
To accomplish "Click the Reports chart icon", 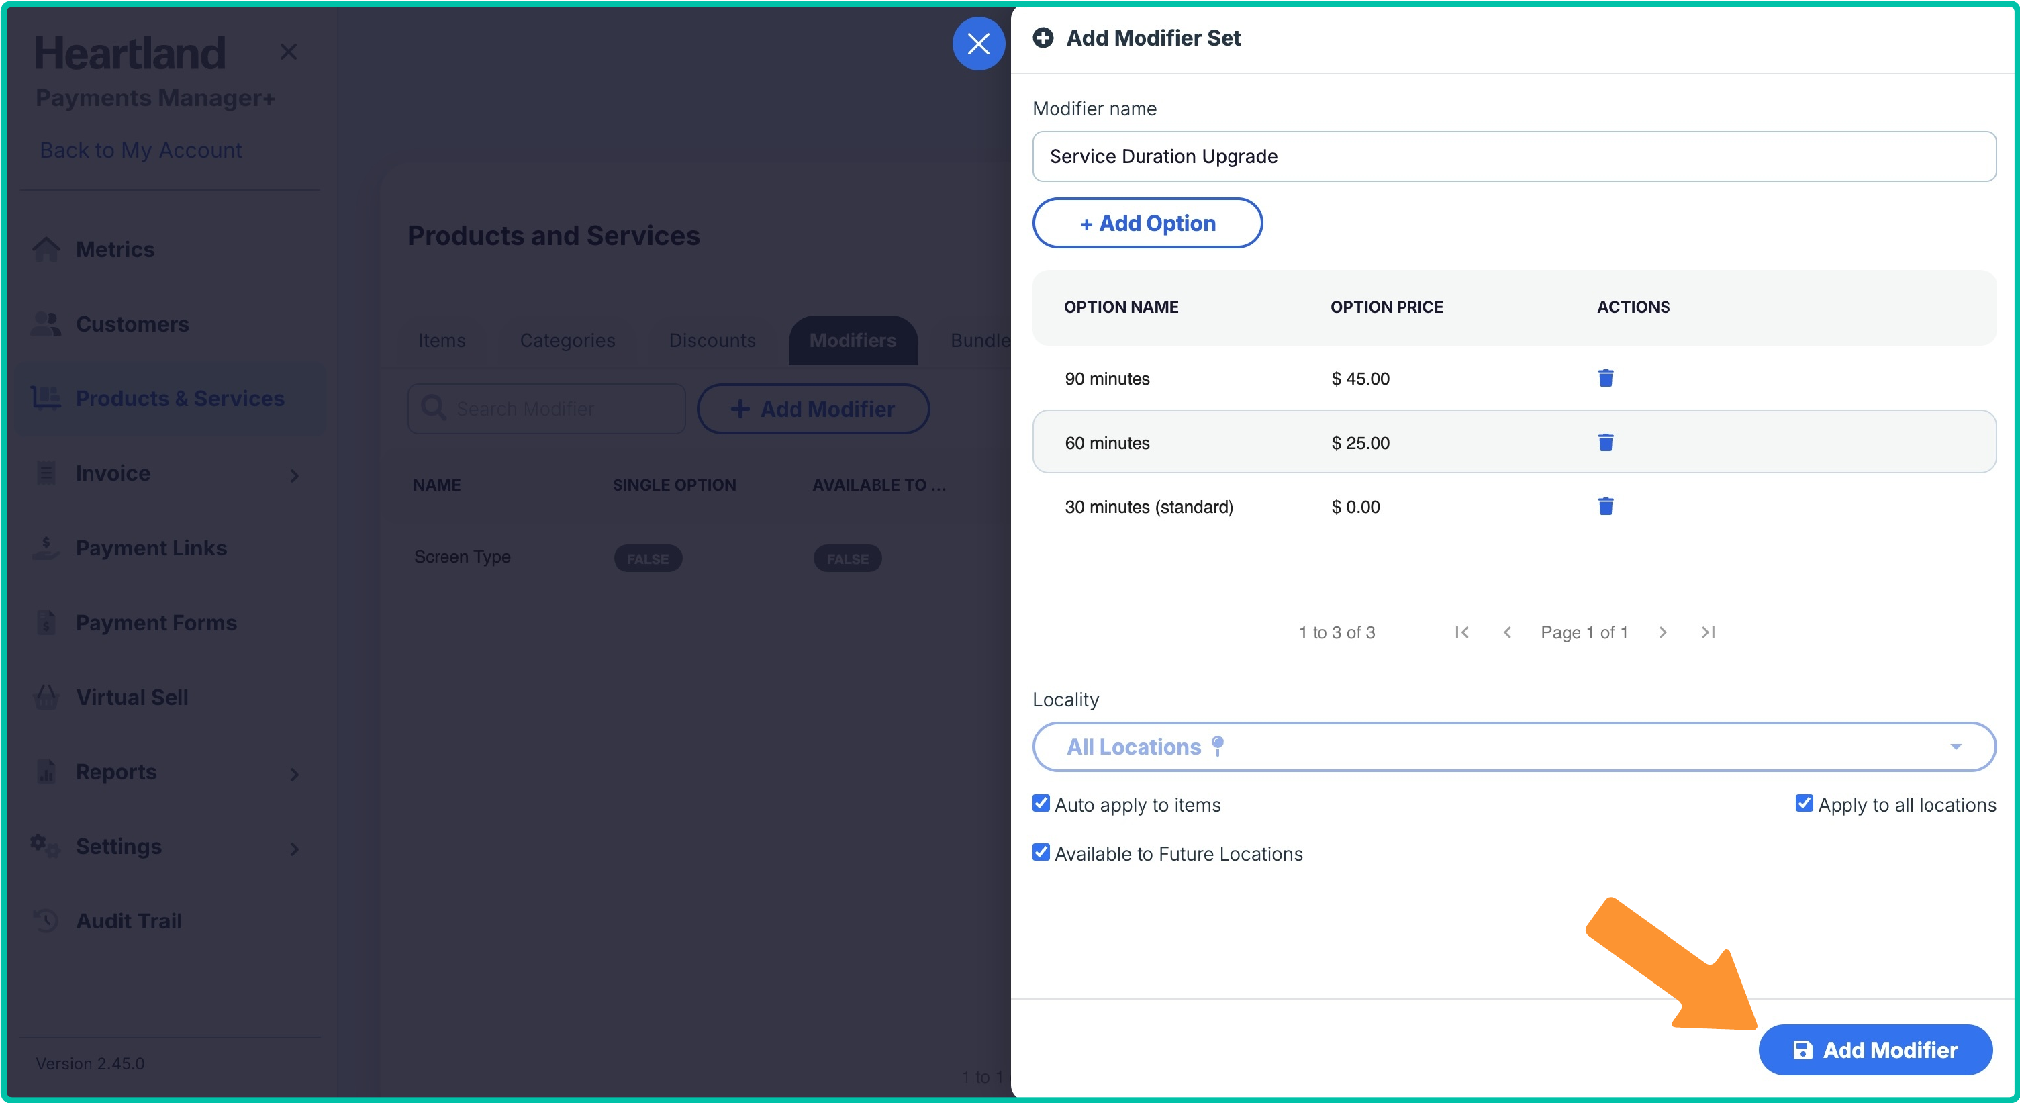I will pyautogui.click(x=46, y=771).
